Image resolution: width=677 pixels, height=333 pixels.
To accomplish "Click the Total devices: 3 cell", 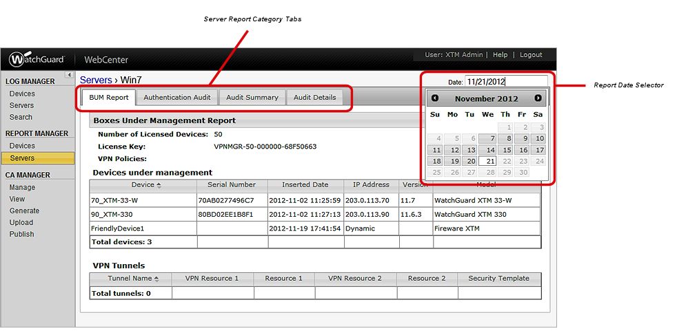I will [x=143, y=241].
